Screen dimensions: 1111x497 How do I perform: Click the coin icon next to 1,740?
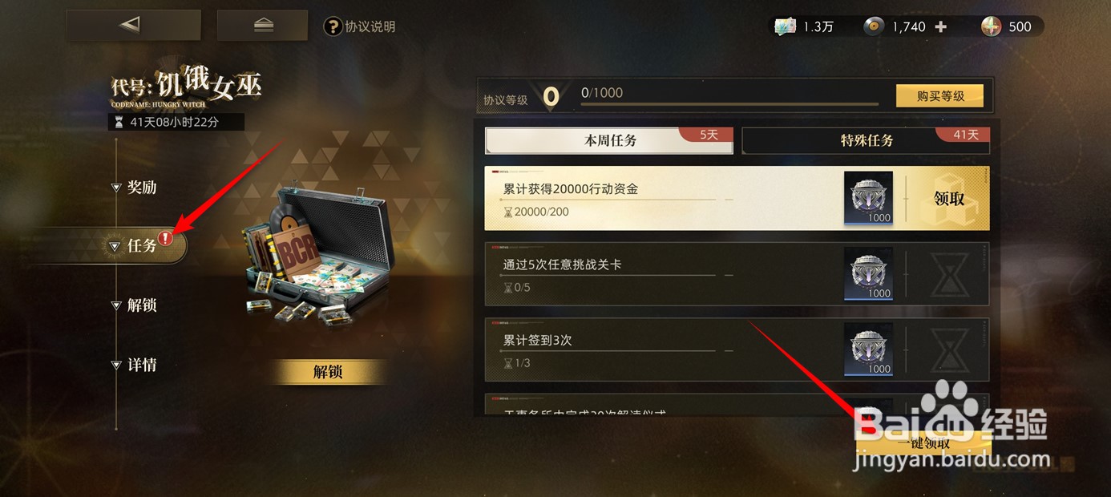pyautogui.click(x=873, y=26)
